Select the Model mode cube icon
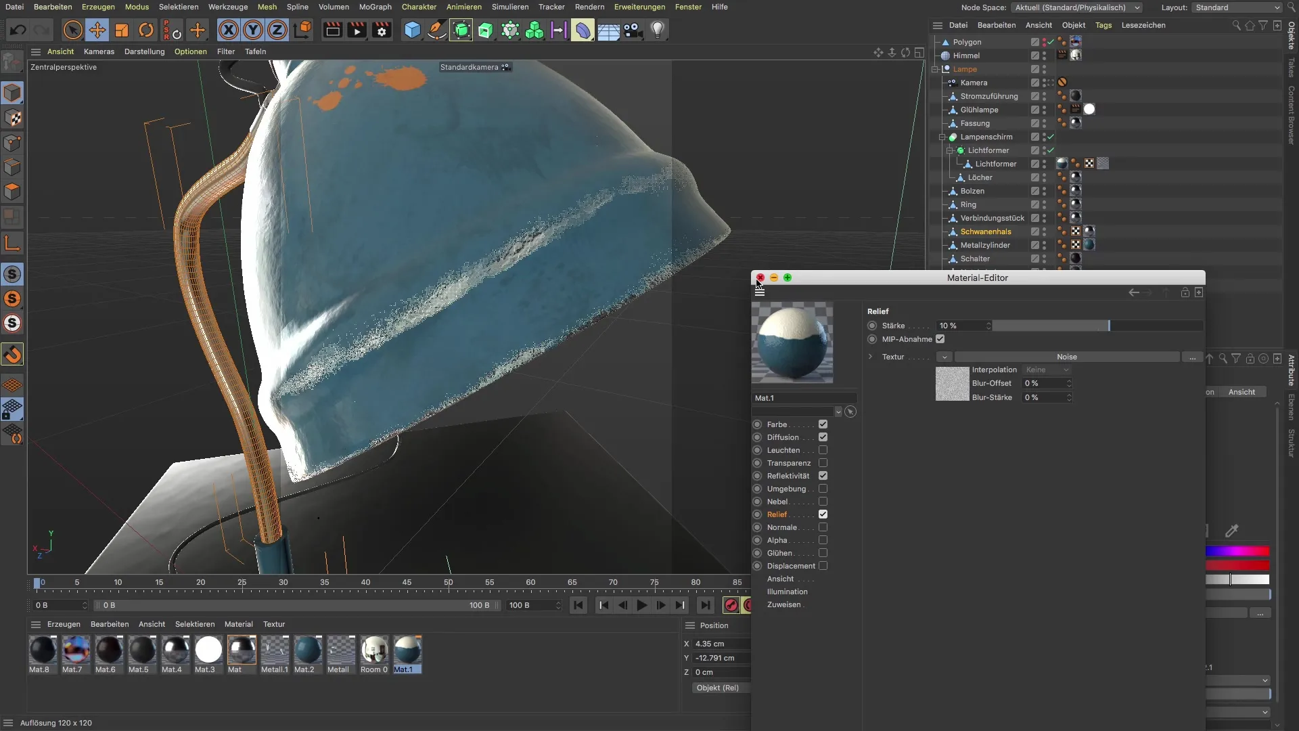This screenshot has width=1299, height=731. pos(12,93)
